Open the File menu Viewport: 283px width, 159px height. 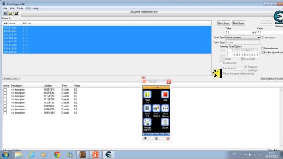(5, 8)
